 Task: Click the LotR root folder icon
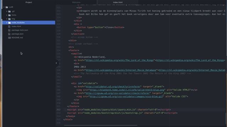click(7, 7)
